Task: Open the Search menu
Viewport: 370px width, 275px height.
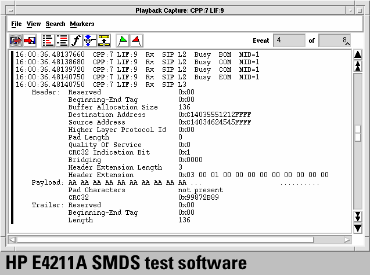Action: [55, 24]
